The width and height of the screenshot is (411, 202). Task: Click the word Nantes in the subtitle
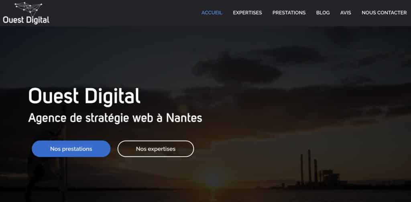pyautogui.click(x=184, y=118)
